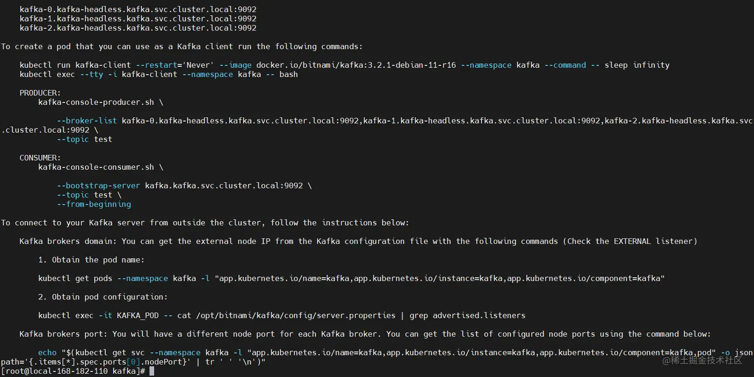This screenshot has width=754, height=377.
Task: Click the PRODUCER: heading
Action: click(x=40, y=93)
